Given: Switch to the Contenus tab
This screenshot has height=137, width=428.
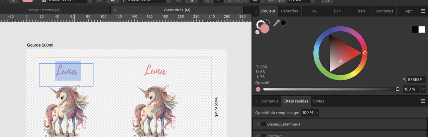Looking at the screenshot, I should [270, 101].
